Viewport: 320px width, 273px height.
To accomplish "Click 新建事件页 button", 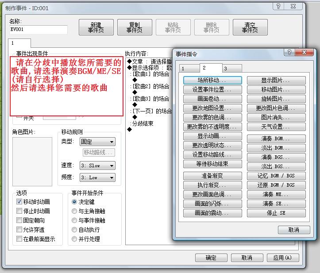I will [x=96, y=27].
